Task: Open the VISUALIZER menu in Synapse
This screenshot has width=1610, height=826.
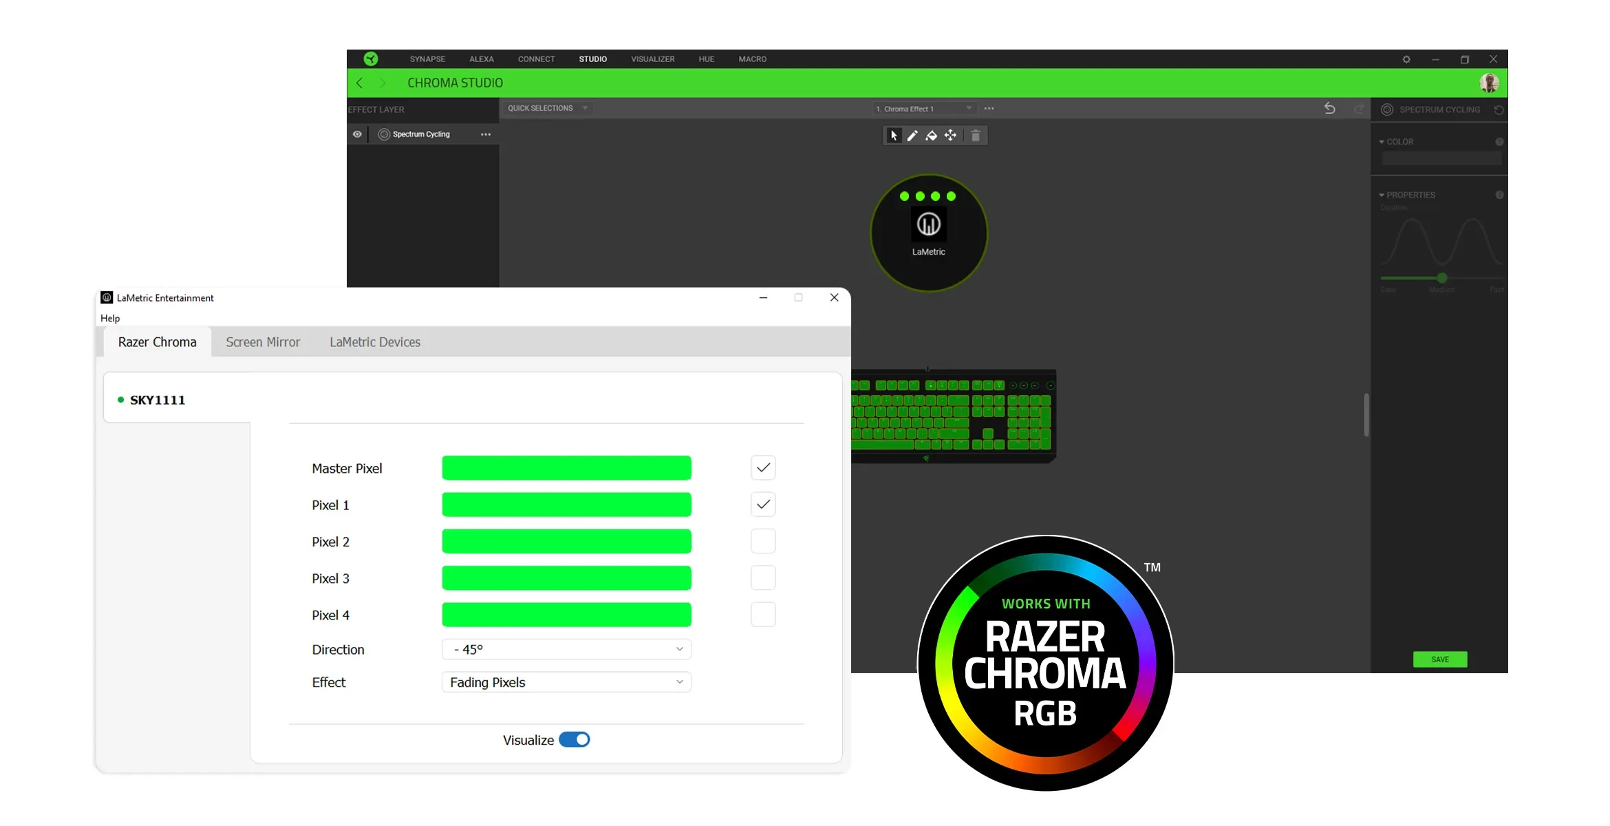Action: click(x=652, y=59)
